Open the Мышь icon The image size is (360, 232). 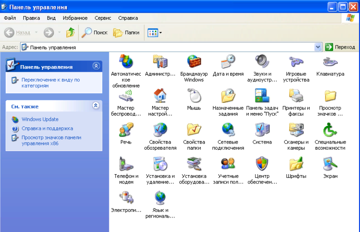[194, 95]
